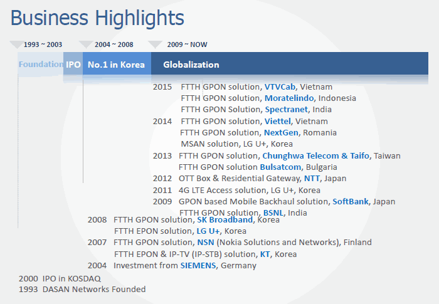The width and height of the screenshot is (439, 304).
Task: Click the 2008 year label
Action: click(x=97, y=220)
